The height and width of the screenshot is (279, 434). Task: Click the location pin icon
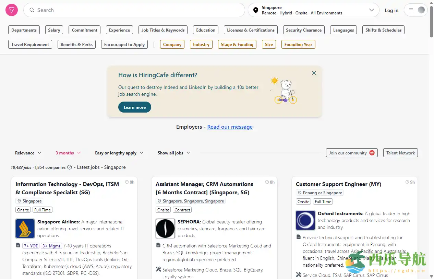tap(255, 10)
